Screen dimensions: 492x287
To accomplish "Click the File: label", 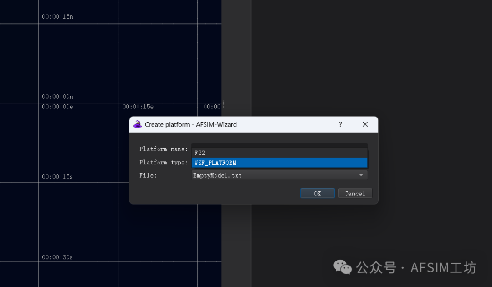I will click(x=148, y=175).
